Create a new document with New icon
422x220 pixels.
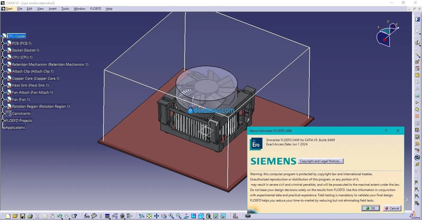8,216
